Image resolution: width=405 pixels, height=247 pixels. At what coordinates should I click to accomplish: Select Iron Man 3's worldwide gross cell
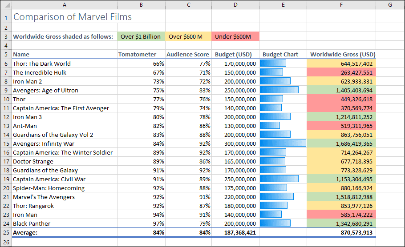(342, 117)
